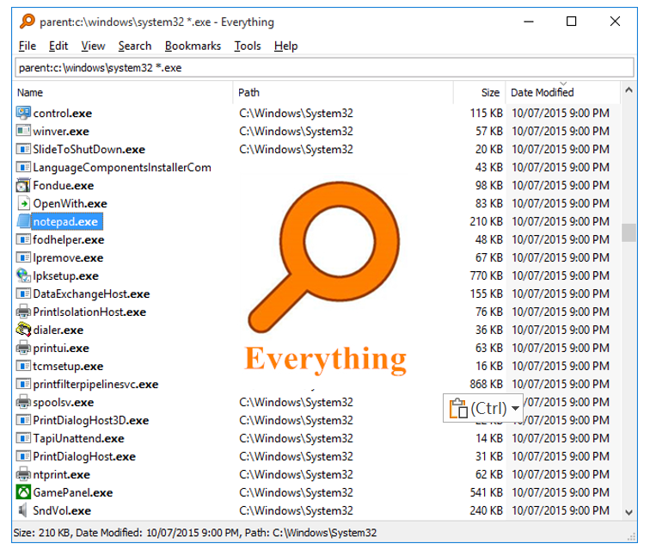Select the dialer.exe file name

58,331
